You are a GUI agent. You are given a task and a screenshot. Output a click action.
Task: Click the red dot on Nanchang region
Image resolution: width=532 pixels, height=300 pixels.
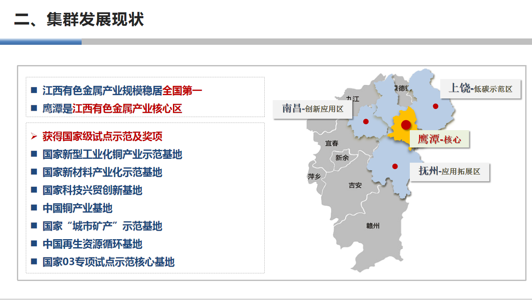tap(366, 122)
